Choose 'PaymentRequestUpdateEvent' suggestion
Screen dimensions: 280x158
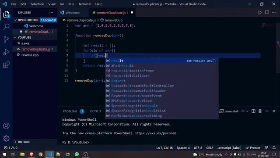161,96
